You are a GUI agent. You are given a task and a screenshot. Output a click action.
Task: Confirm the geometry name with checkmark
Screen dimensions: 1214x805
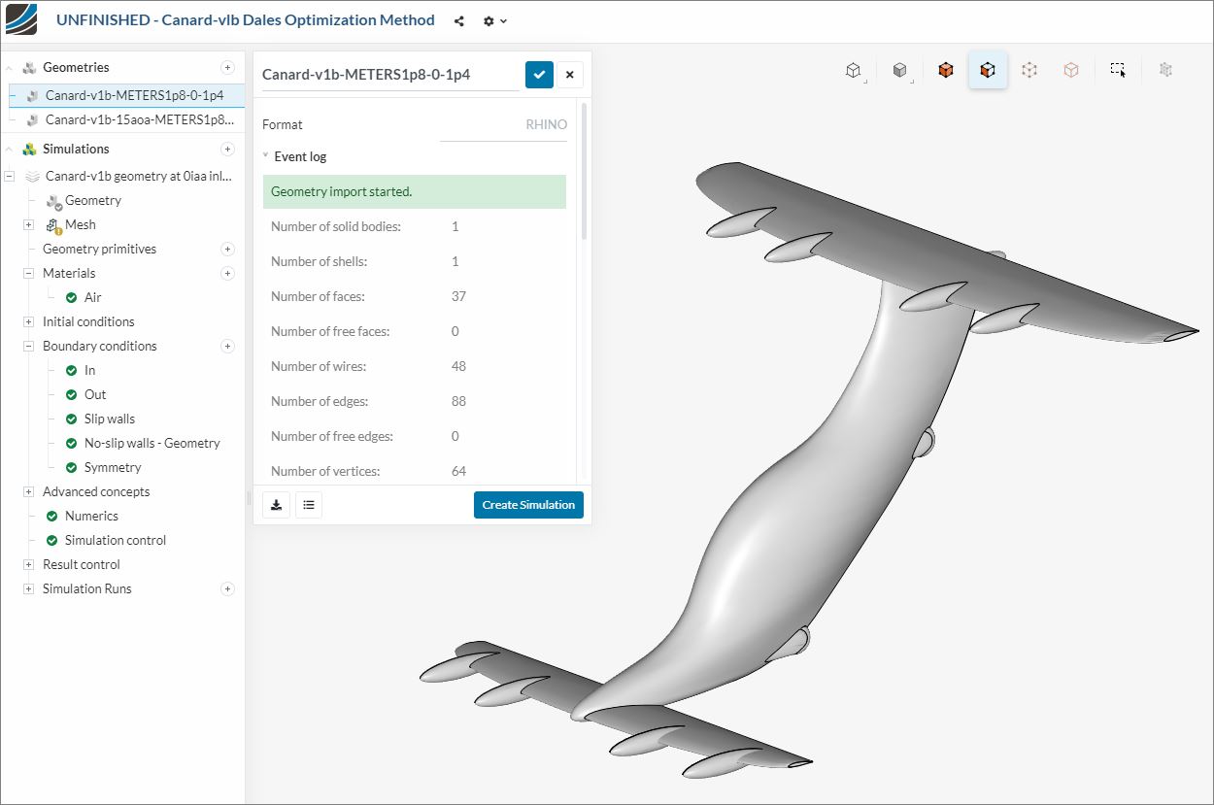point(539,75)
